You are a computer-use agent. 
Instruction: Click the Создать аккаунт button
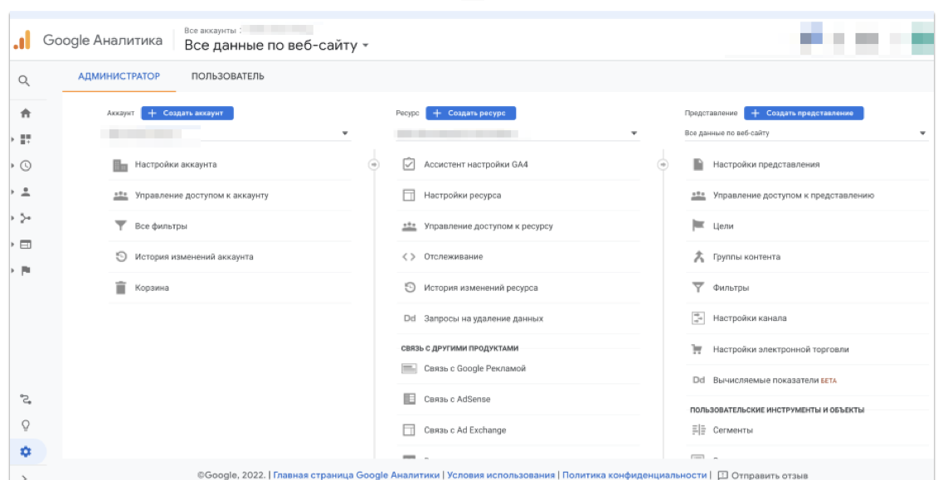187,113
